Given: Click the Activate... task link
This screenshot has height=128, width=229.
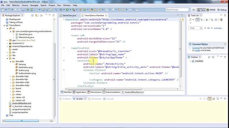Looking at the screenshot, I should (218, 28).
